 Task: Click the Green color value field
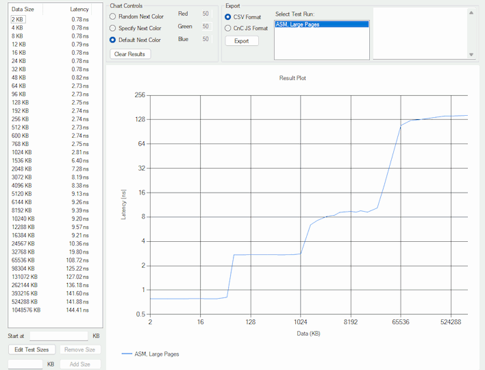point(205,26)
